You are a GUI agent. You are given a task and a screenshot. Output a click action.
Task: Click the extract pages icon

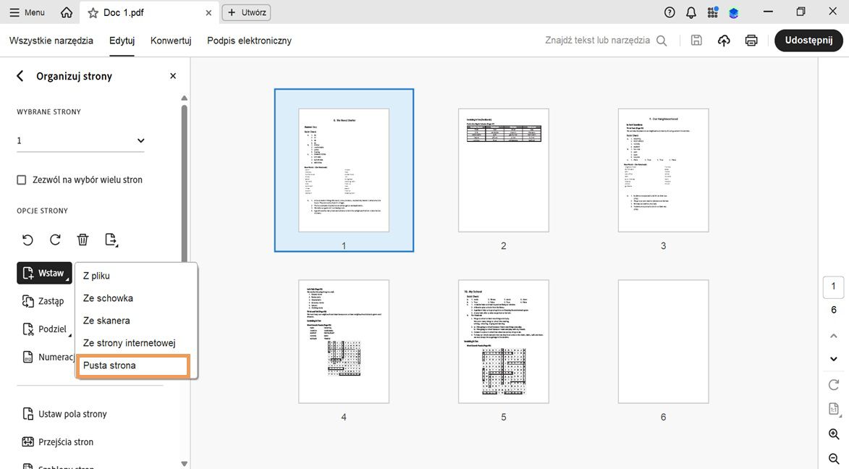[x=111, y=240]
